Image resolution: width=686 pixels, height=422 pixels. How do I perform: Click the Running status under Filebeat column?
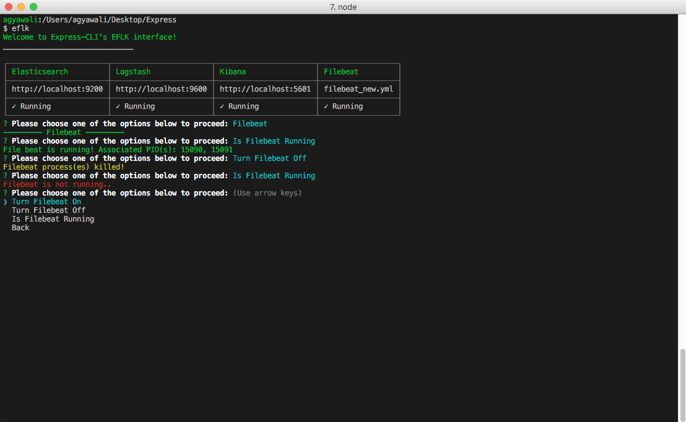[344, 106]
